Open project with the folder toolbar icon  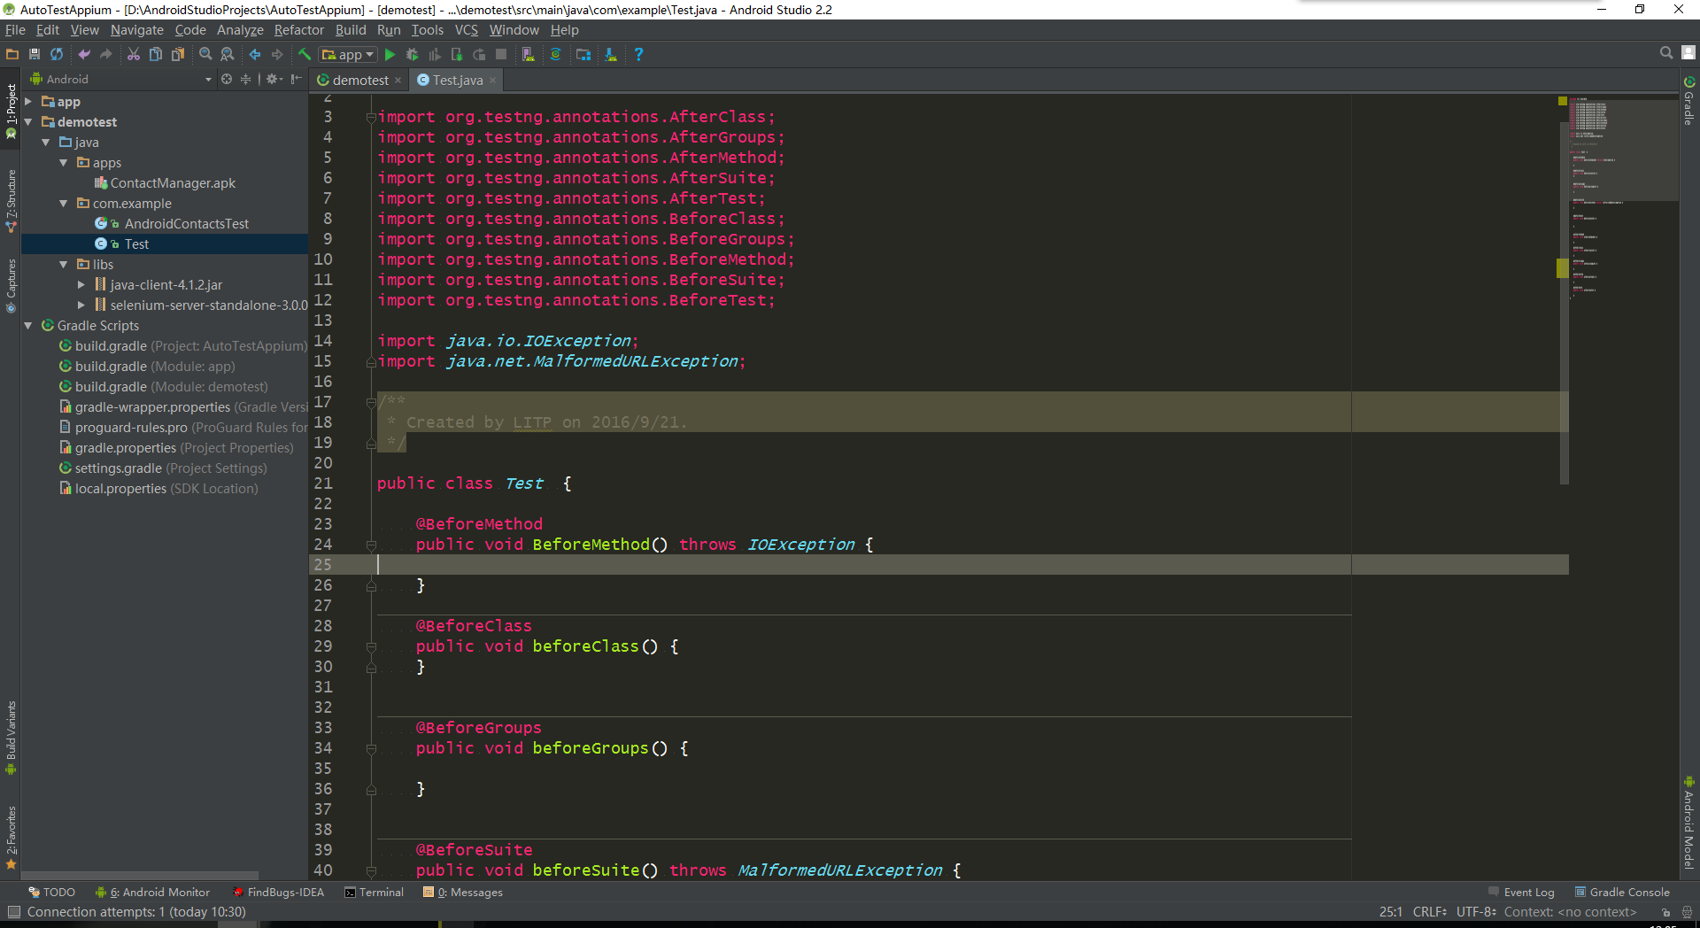coord(12,54)
